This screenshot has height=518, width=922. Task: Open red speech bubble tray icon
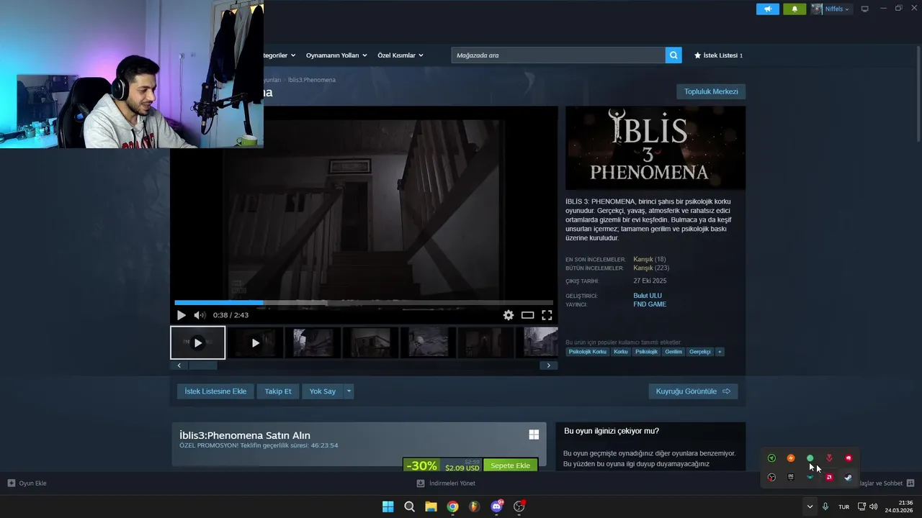[849, 458]
